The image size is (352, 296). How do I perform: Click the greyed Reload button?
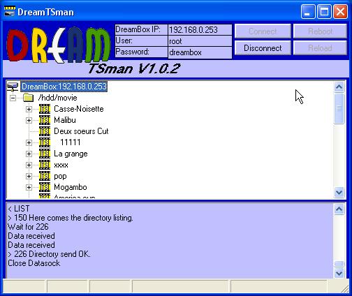point(320,48)
